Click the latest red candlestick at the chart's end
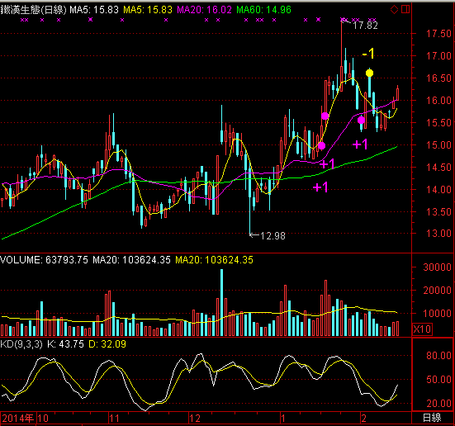Image resolution: width=455 pixels, height=426 pixels. coord(397,93)
